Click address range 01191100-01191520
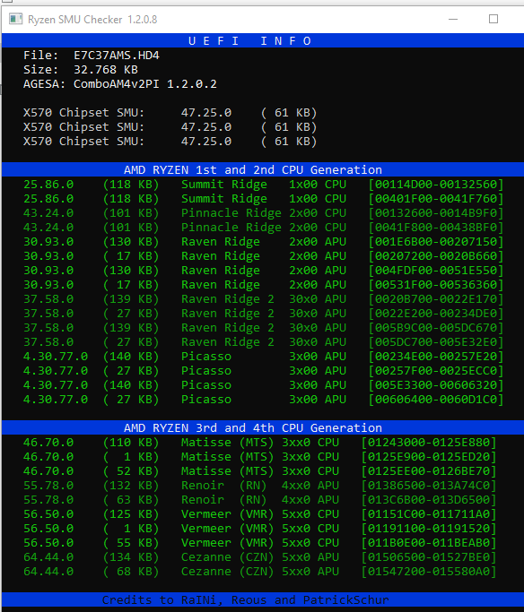 point(429,529)
